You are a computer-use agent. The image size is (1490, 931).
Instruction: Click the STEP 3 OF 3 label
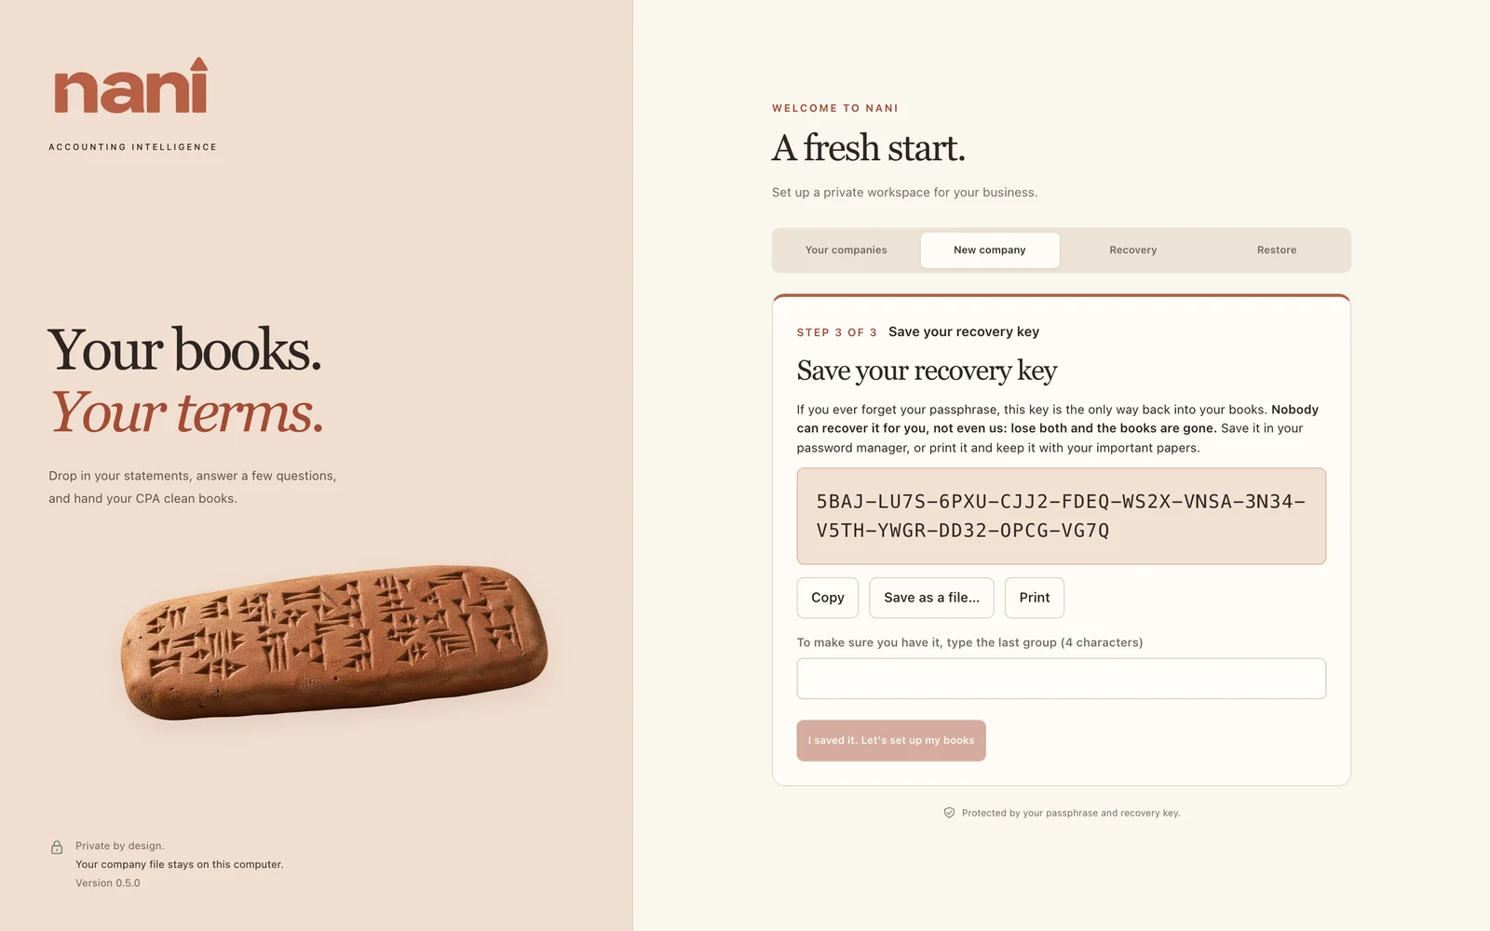point(836,332)
